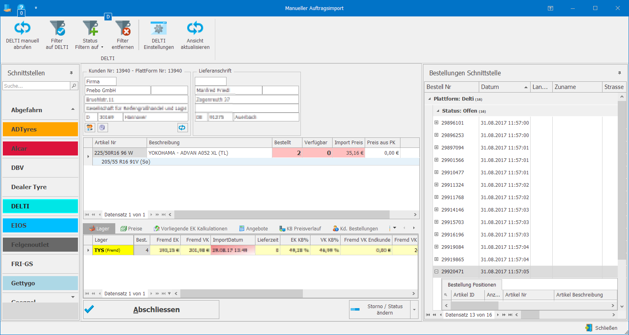The height and width of the screenshot is (335, 629).
Task: Open the Angebote tab
Action: (x=253, y=229)
